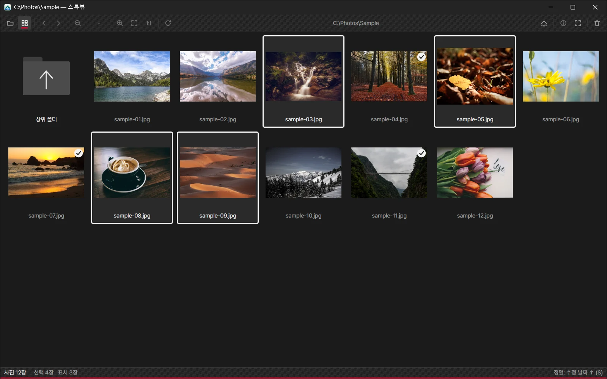Zoom out with the minus magnifier
The width and height of the screenshot is (607, 379).
pyautogui.click(x=78, y=23)
